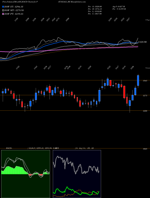
Task: Click the last tall blue candlestick
Action: click(138, 81)
